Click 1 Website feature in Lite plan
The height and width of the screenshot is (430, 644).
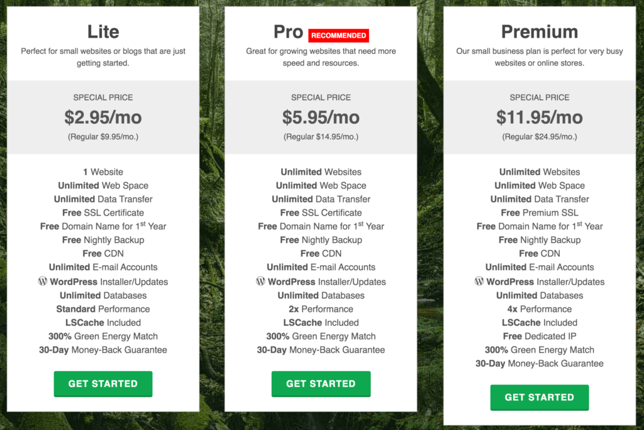tap(103, 172)
